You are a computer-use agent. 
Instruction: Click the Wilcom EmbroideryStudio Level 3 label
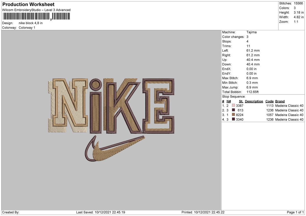pos(36,10)
